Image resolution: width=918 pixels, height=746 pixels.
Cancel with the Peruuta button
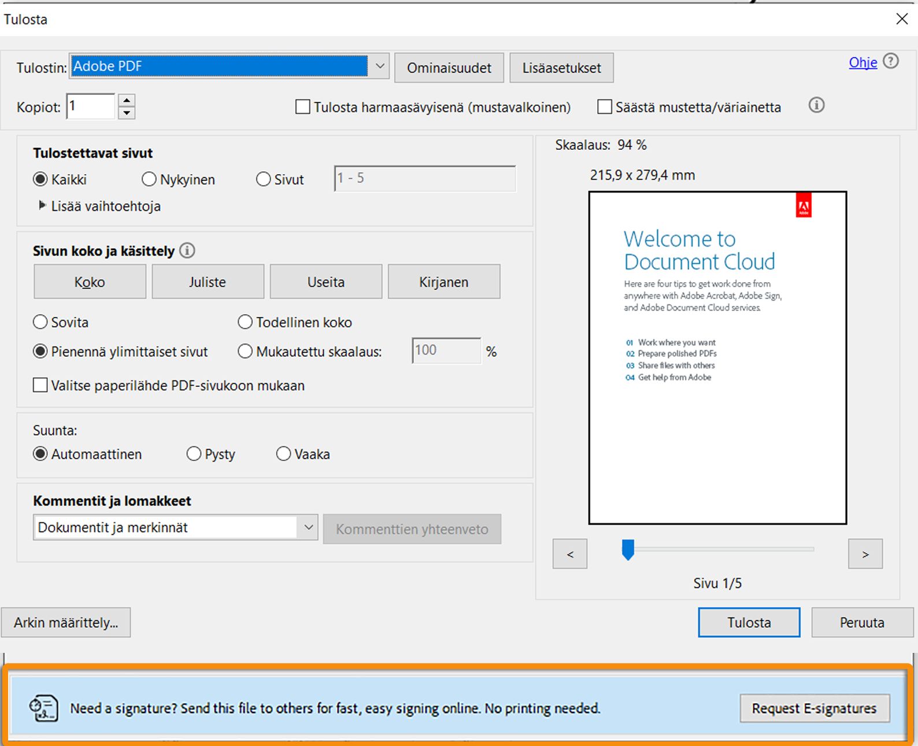862,622
